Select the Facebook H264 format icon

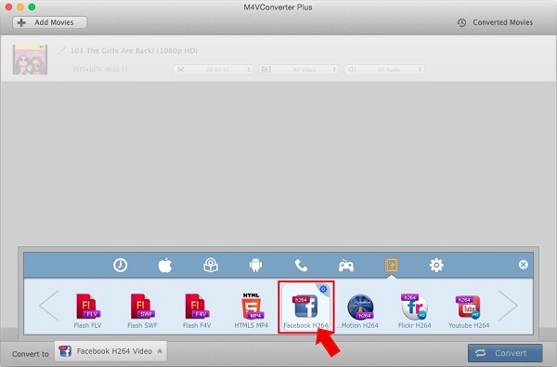pos(305,307)
